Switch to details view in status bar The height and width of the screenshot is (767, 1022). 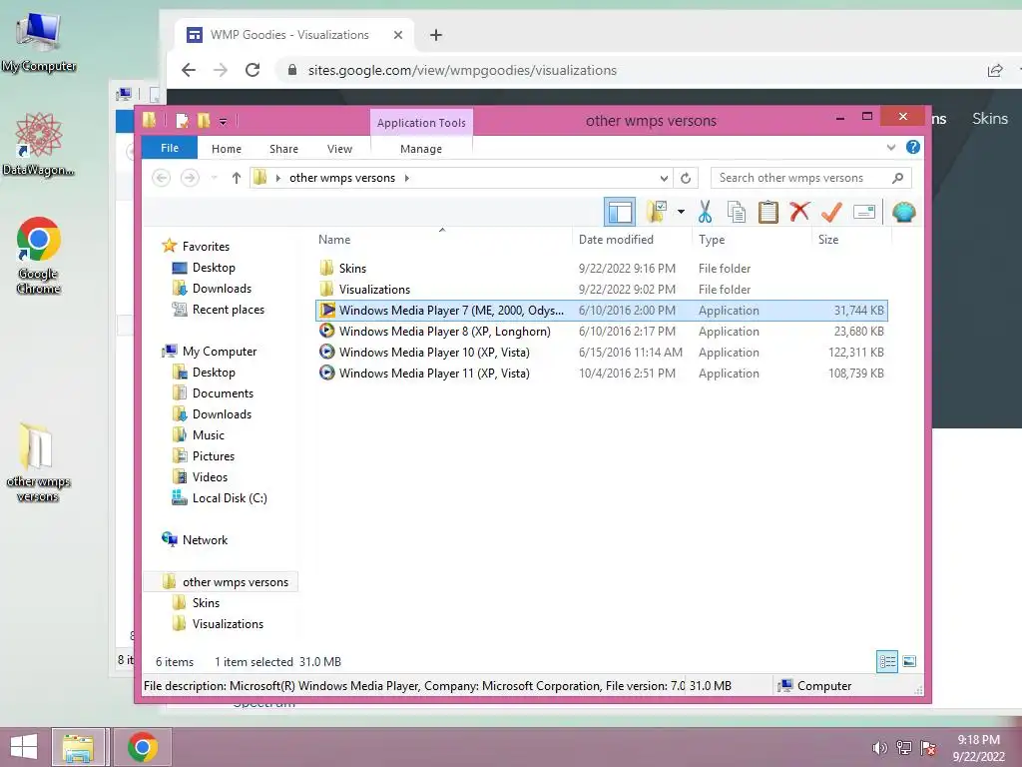point(887,661)
